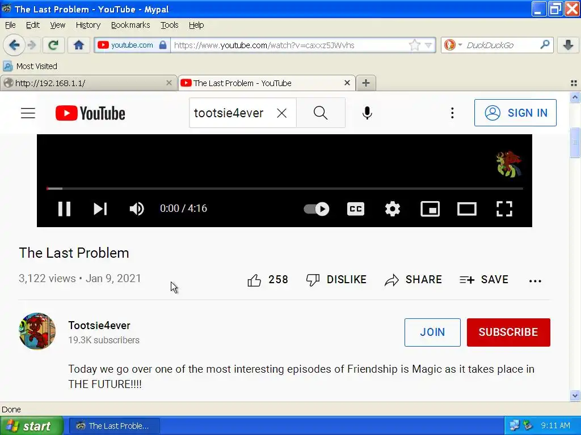Bookmark this page with the star icon

point(414,45)
